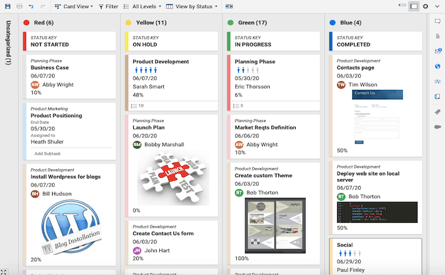Screen dimensions: 445x275
Task: Open the Launch Plan puzzle image thumbnail
Action: coord(173,178)
